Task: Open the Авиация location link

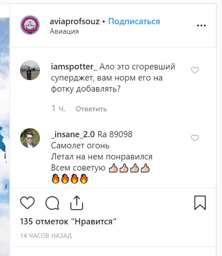Action: [64, 31]
